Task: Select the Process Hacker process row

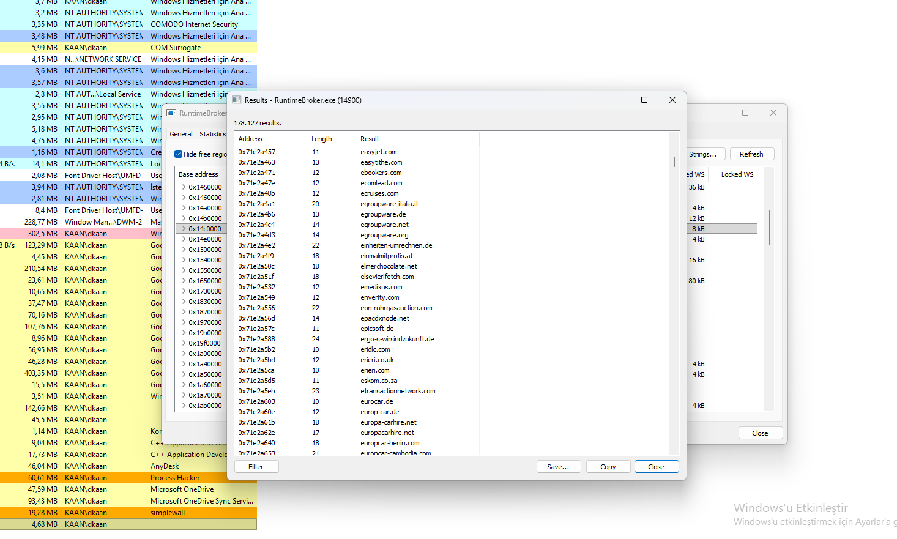Action: tap(128, 478)
